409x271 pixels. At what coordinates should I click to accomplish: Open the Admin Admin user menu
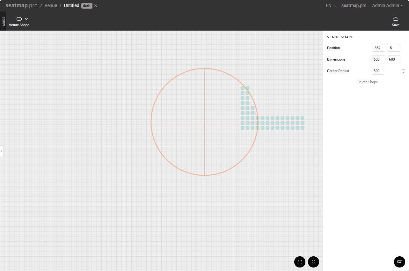(x=387, y=6)
